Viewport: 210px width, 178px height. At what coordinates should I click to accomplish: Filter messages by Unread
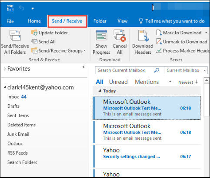(118, 82)
